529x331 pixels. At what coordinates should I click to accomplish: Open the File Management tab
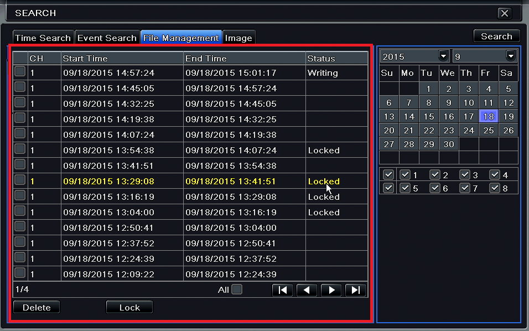(181, 38)
